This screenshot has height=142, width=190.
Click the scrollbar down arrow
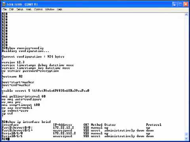[186, 138]
